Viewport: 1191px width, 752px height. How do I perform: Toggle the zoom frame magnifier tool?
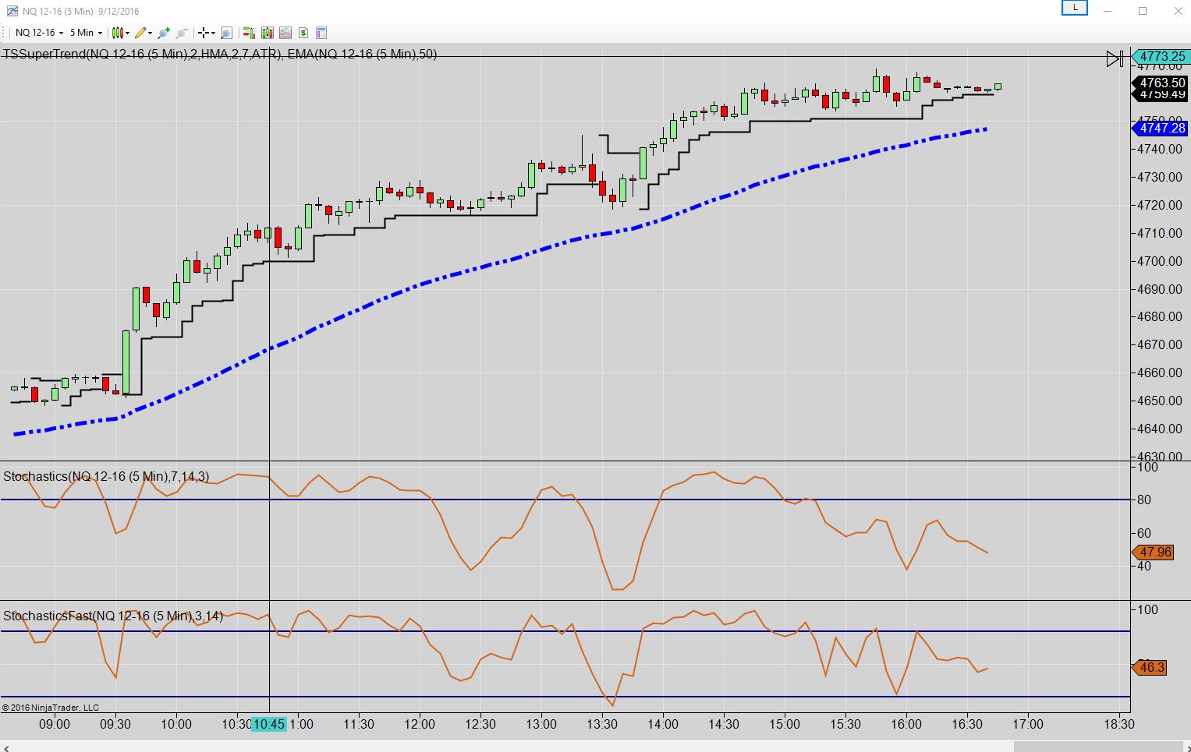[x=226, y=33]
